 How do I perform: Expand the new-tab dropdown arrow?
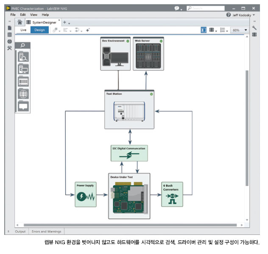(x=69, y=23)
